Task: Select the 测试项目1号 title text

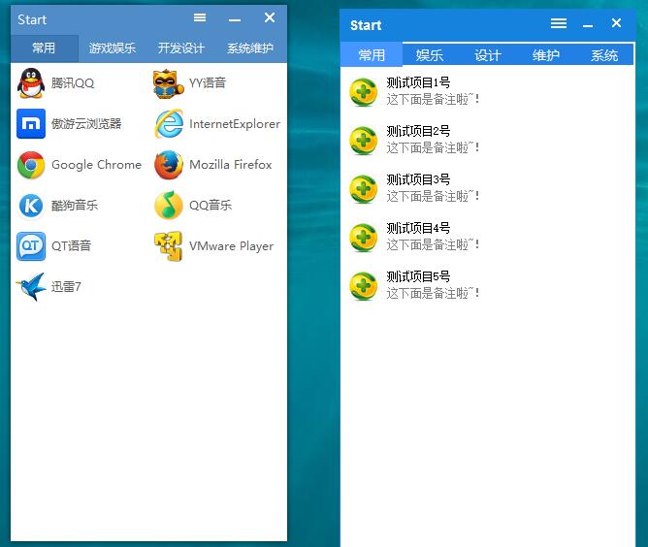Action: pos(418,82)
